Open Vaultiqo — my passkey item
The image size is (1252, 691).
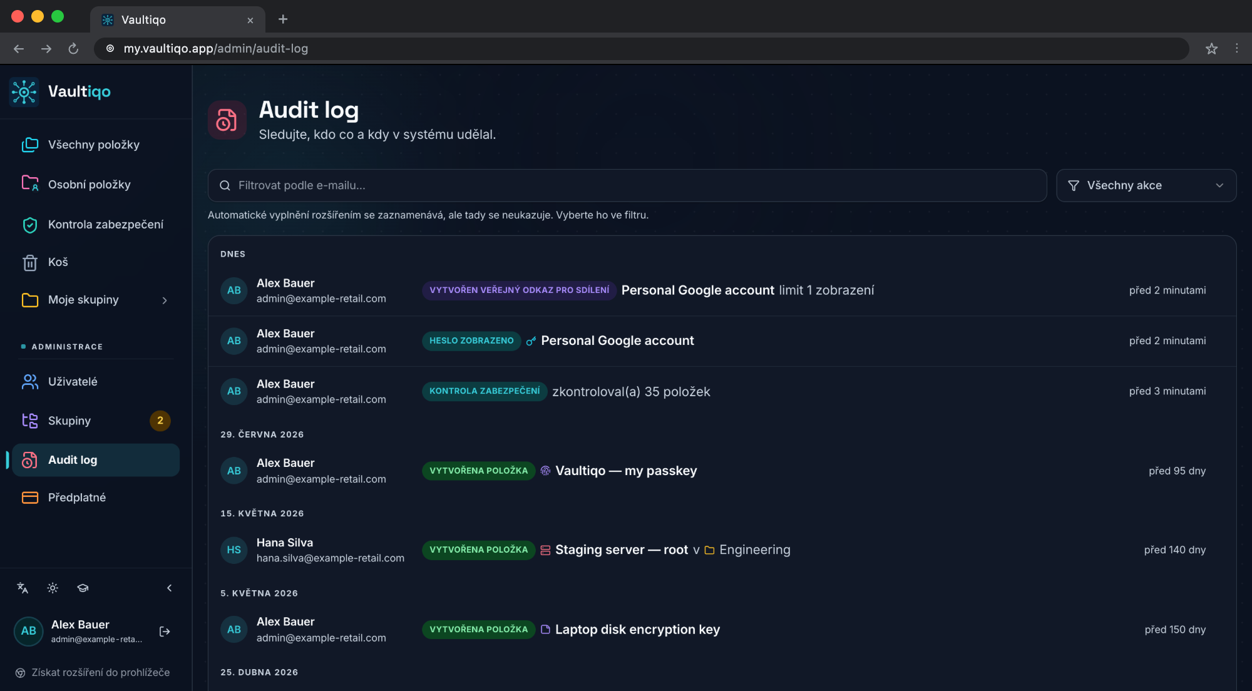[626, 471]
